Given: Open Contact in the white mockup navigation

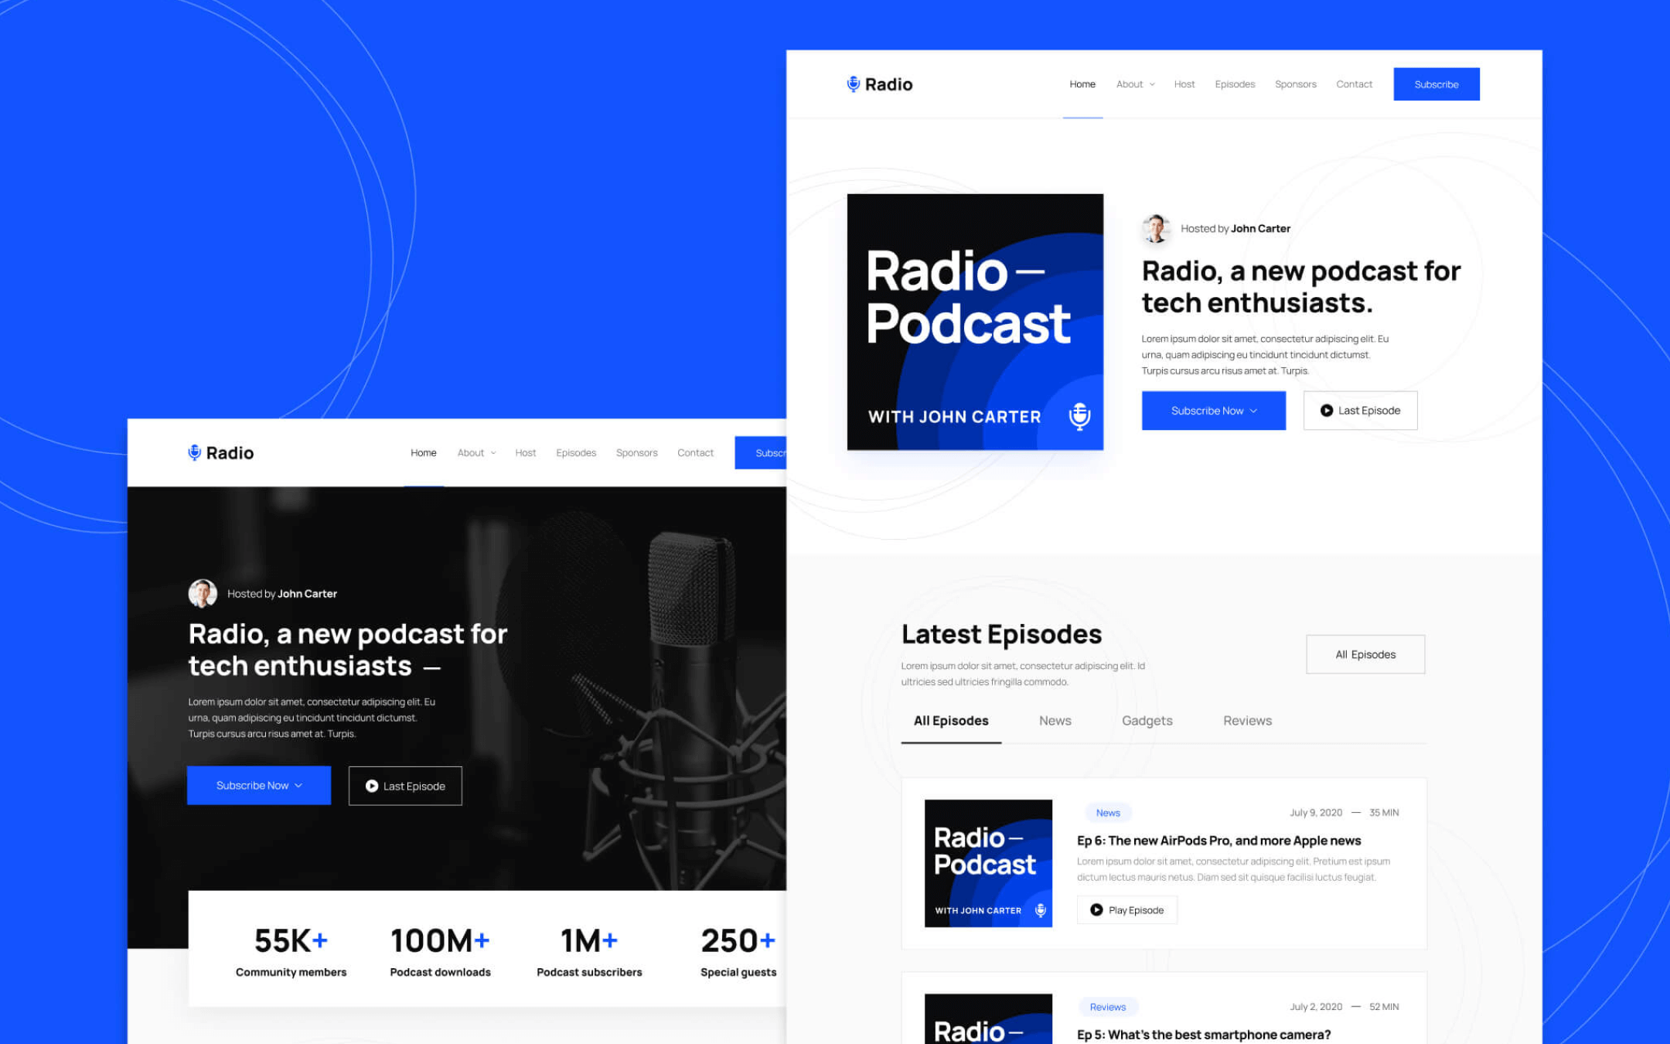Looking at the screenshot, I should pos(1355,84).
